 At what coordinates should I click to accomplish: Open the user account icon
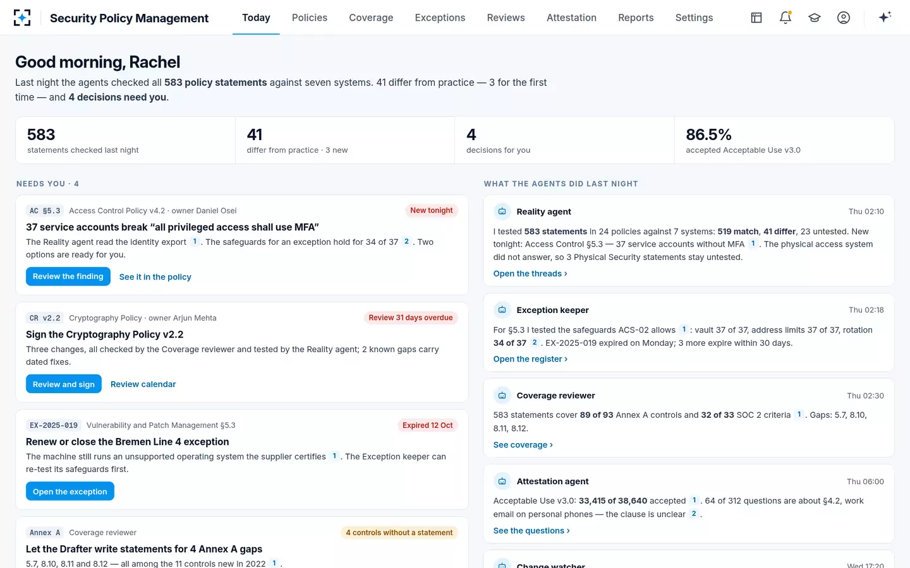click(844, 18)
